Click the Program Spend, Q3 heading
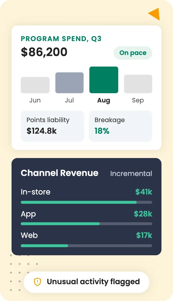This screenshot has height=301, width=173. click(61, 39)
